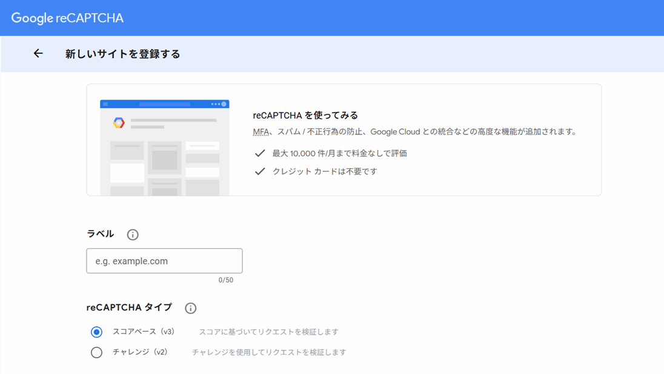
Task: Click the 最大 10,000 件/月まで料金なしで評価 text
Action: [x=340, y=153]
